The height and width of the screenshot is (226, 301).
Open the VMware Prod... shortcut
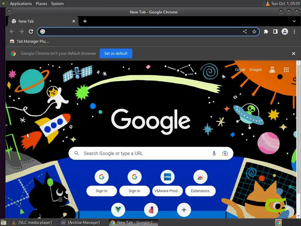[167, 183]
